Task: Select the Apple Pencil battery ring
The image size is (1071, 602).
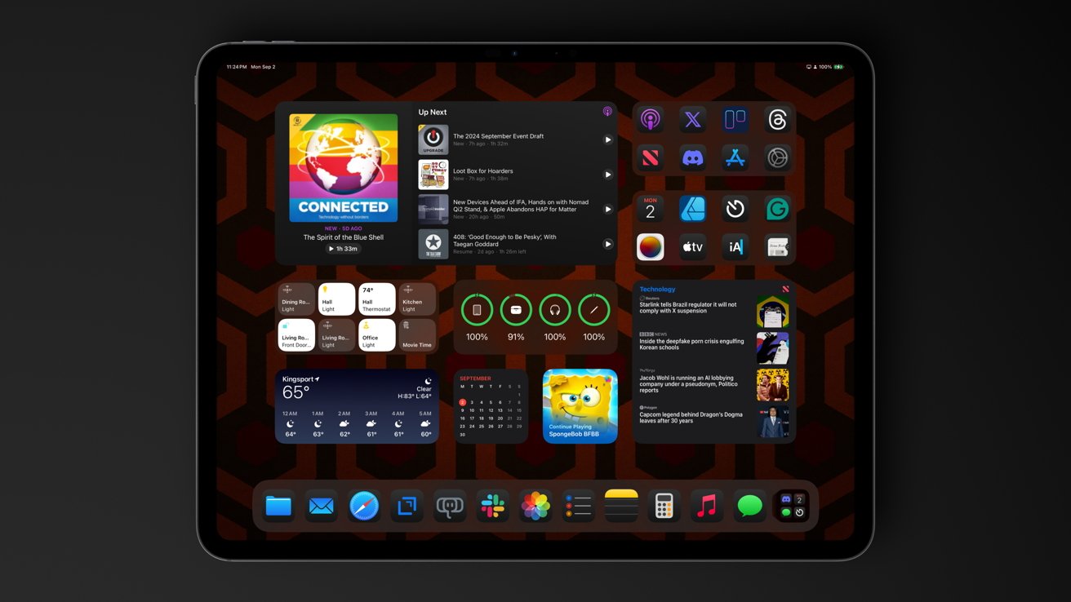Action: coord(594,310)
